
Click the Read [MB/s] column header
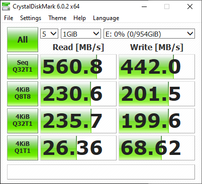point(78,47)
